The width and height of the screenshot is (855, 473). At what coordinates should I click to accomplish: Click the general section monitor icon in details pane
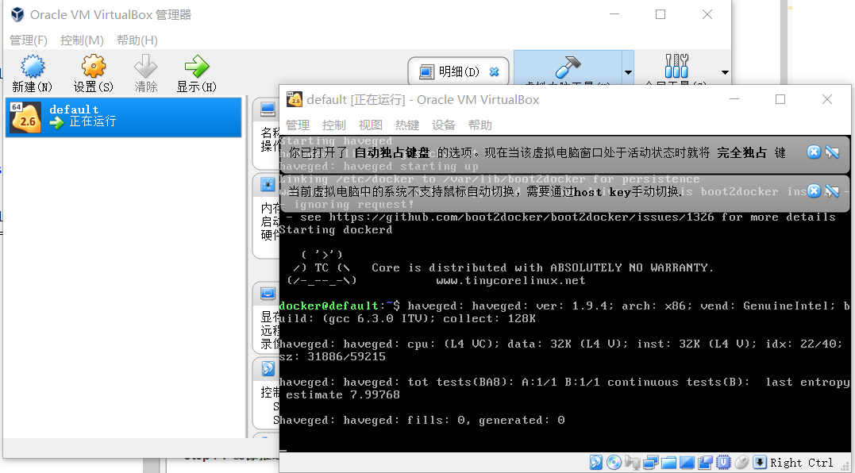point(268,110)
